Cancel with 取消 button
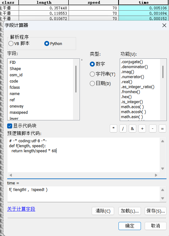Viewport: 169px width, 236px height. pyautogui.click(x=156, y=226)
